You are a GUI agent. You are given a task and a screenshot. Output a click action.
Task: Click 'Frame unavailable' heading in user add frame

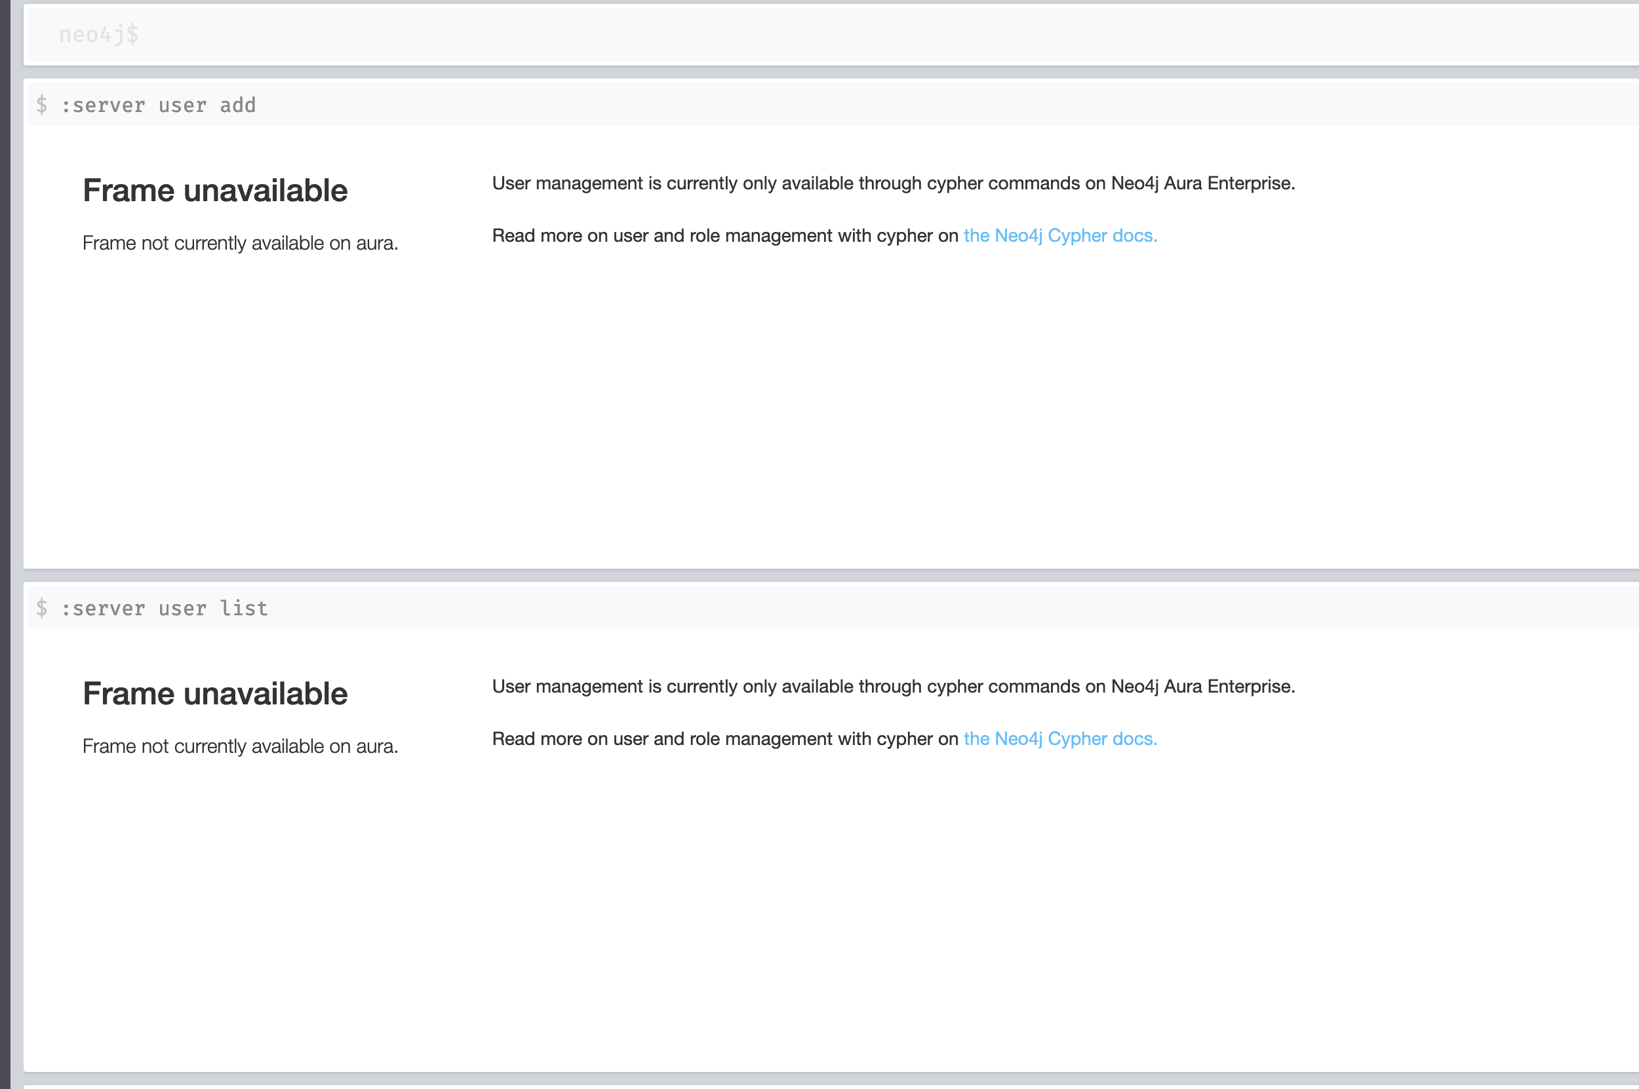tap(214, 191)
